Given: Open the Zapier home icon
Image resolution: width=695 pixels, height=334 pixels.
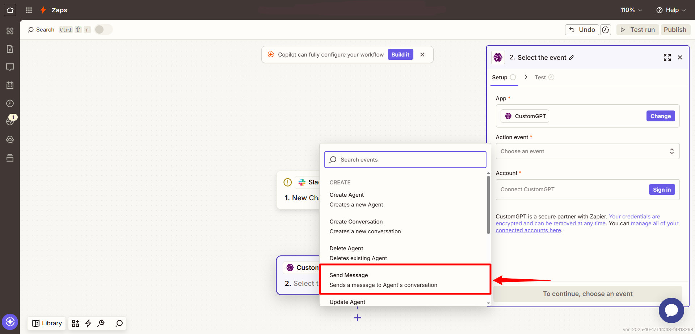Looking at the screenshot, I should pos(10,10).
